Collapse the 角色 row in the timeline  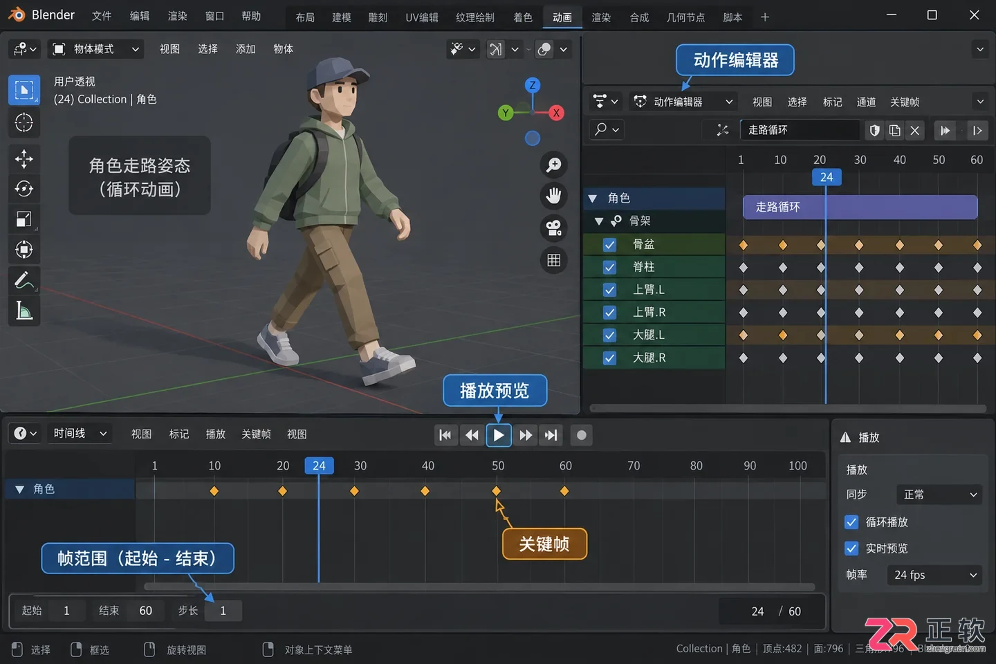[19, 489]
